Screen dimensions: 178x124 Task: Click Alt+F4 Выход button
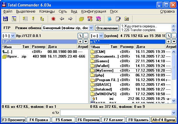pos(164,120)
